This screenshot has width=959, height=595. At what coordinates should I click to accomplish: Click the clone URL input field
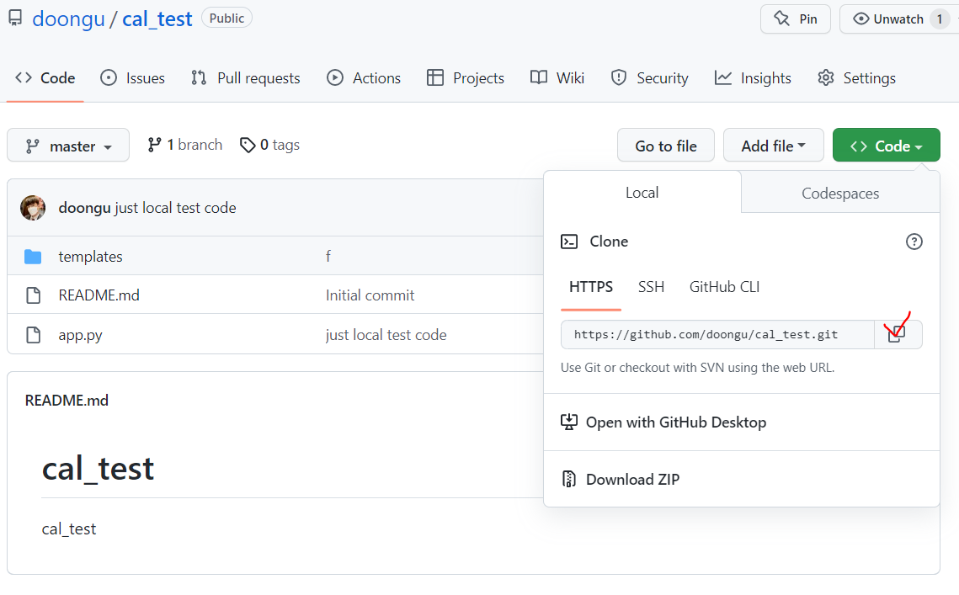(717, 334)
